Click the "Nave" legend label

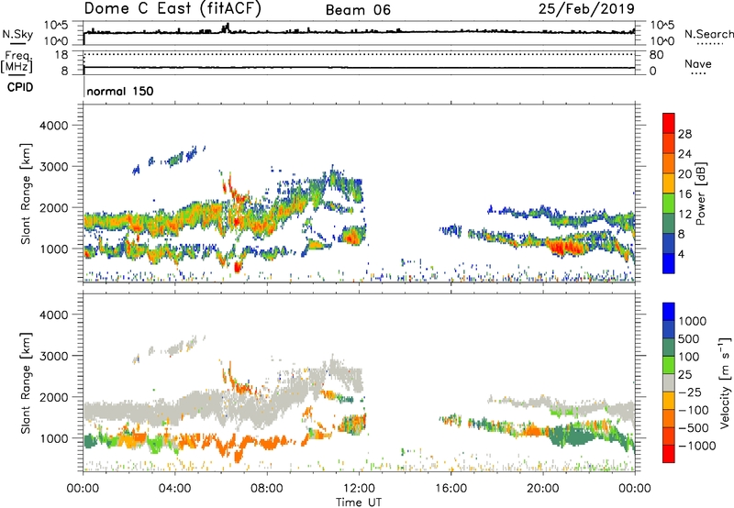pyautogui.click(x=697, y=64)
